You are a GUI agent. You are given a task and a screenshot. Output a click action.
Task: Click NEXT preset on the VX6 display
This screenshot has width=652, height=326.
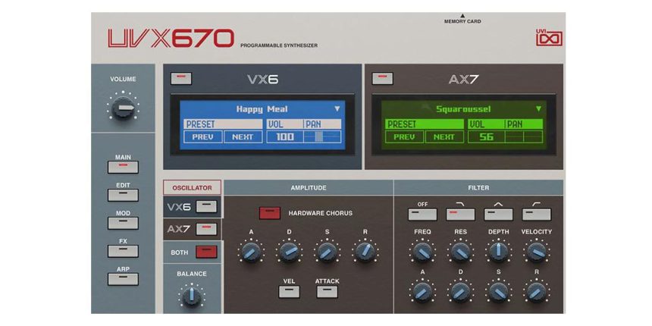pos(243,137)
